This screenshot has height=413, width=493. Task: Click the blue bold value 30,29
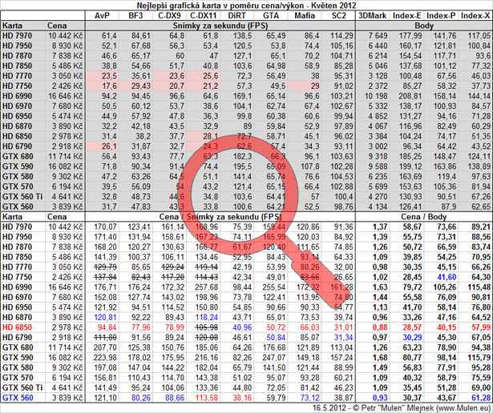click(x=412, y=338)
